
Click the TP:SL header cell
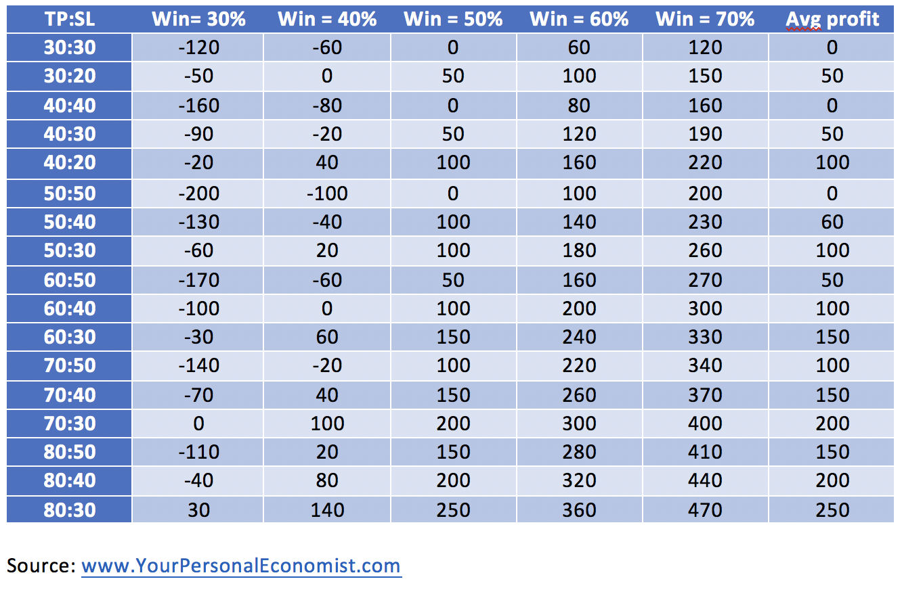pos(69,19)
